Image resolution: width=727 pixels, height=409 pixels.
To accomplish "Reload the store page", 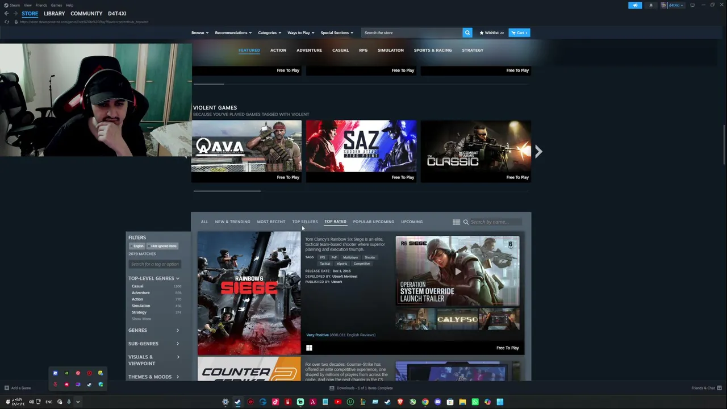I will [7, 22].
